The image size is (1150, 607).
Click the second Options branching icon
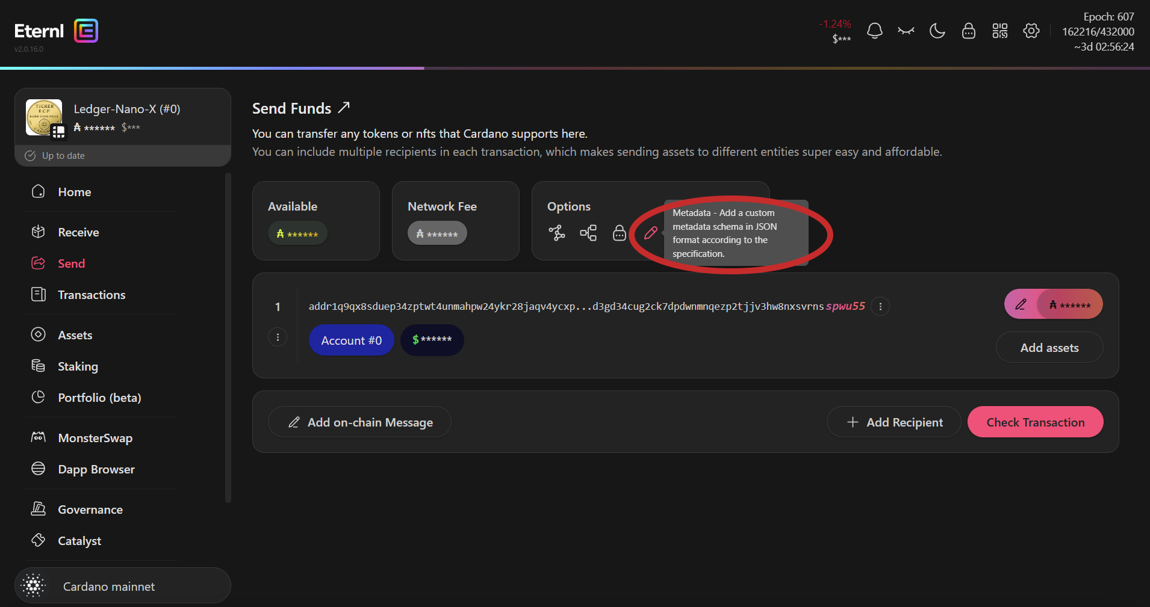tap(588, 233)
